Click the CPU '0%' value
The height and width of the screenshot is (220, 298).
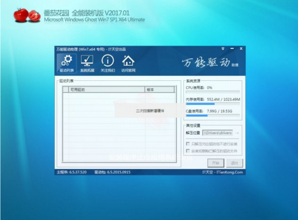click(x=209, y=88)
